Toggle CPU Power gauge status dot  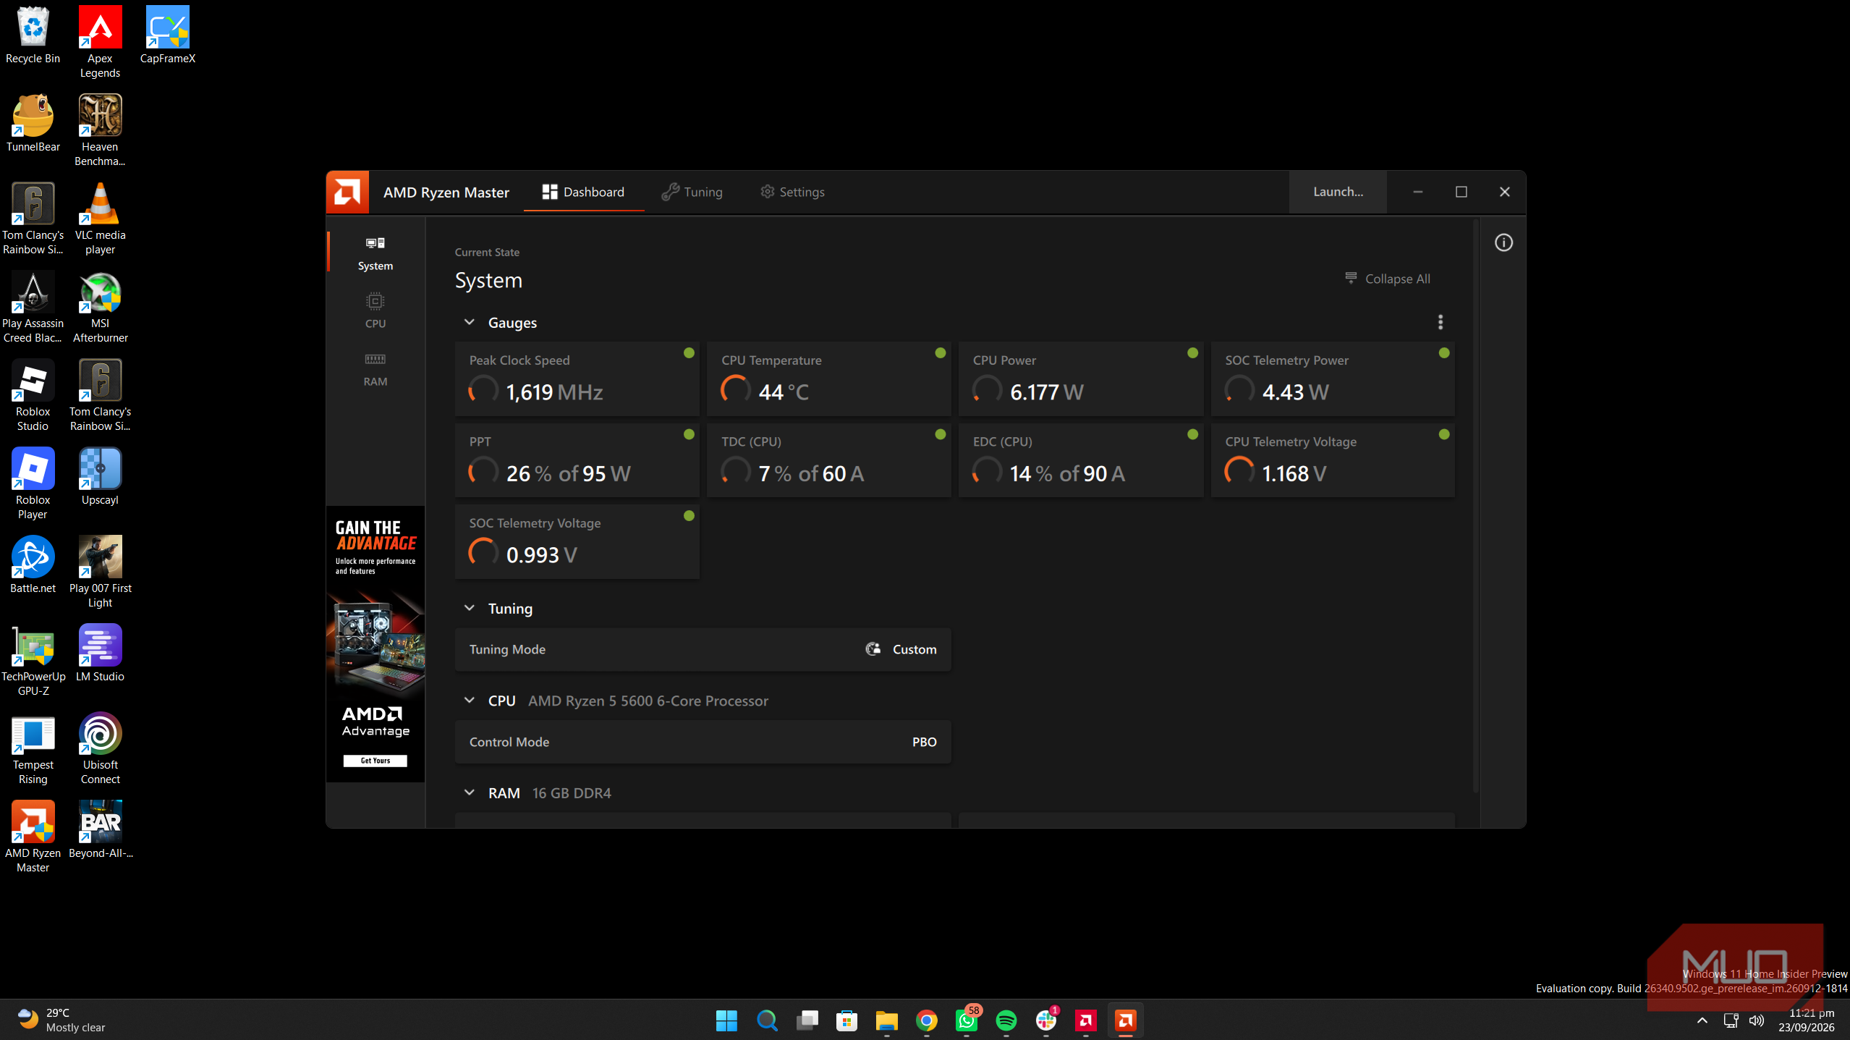pos(1192,353)
